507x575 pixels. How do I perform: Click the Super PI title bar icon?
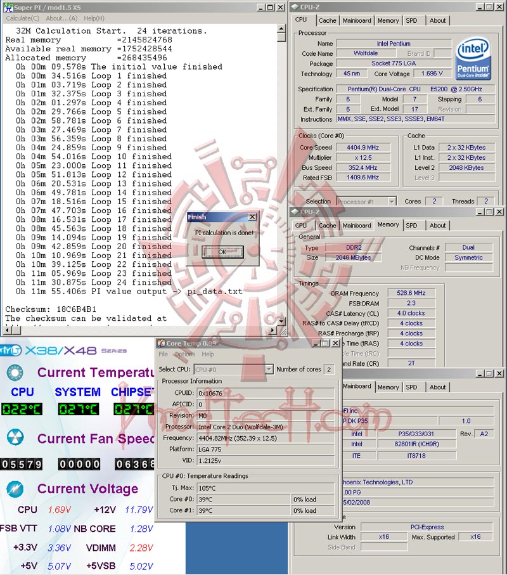(x=8, y=7)
